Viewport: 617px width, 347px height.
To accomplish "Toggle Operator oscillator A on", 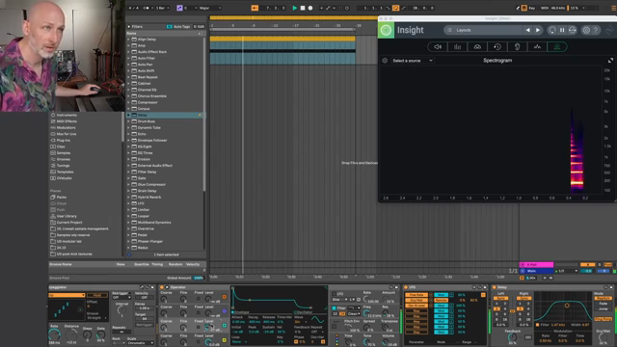I will pos(225,340).
